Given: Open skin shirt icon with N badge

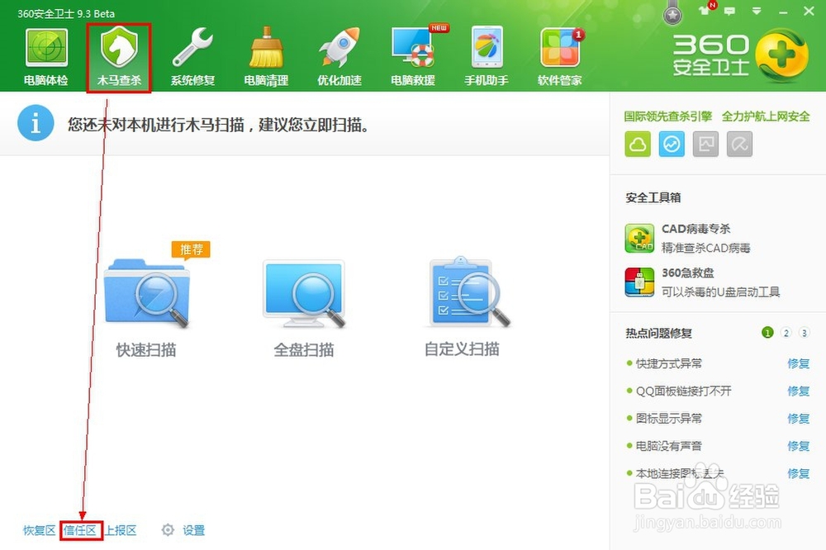Looking at the screenshot, I should 706,9.
